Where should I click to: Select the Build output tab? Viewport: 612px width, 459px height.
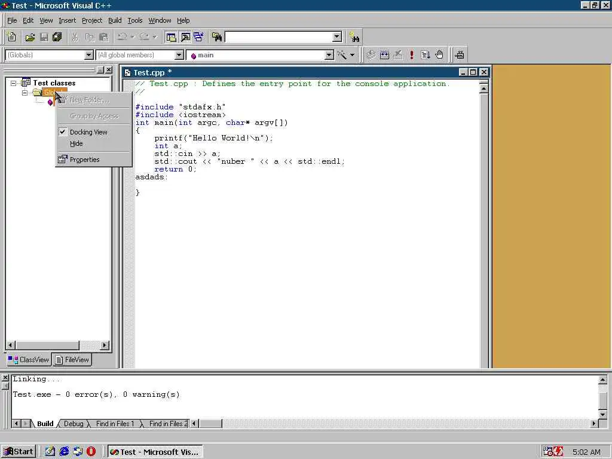coord(45,424)
